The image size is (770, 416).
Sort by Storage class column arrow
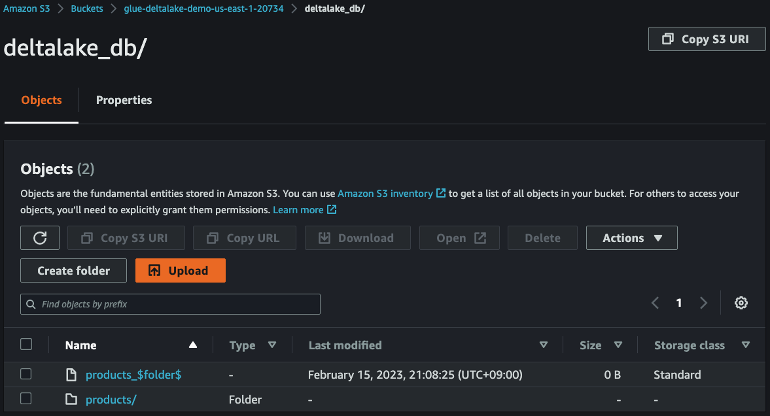tap(745, 345)
